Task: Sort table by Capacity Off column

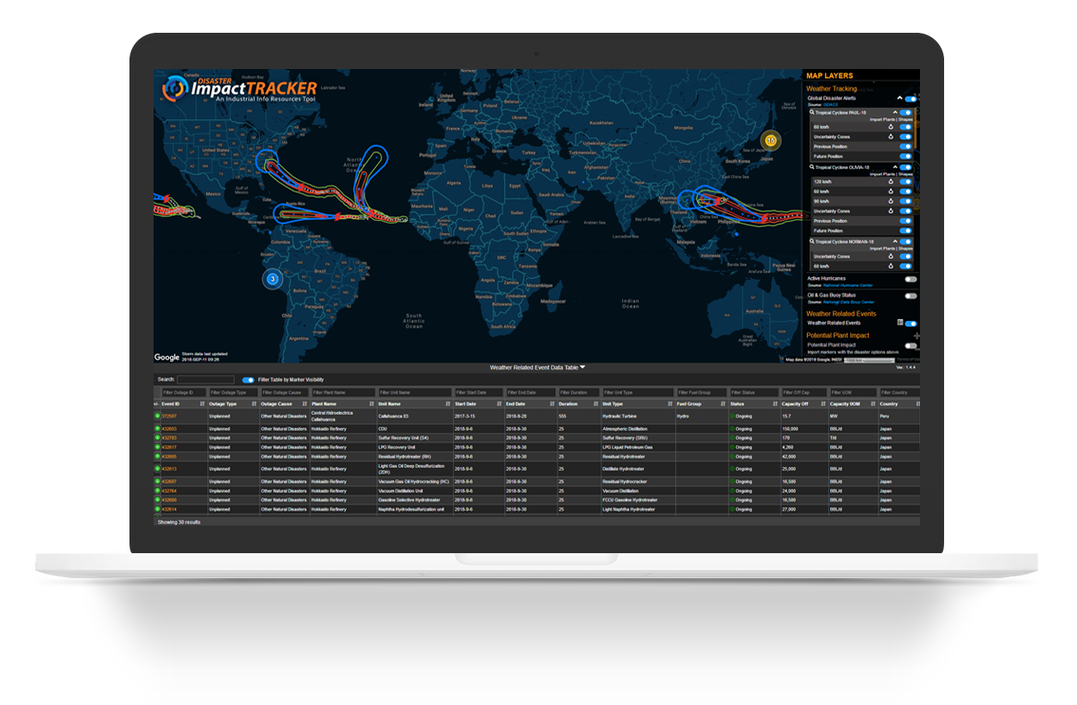Action: pyautogui.click(x=823, y=404)
